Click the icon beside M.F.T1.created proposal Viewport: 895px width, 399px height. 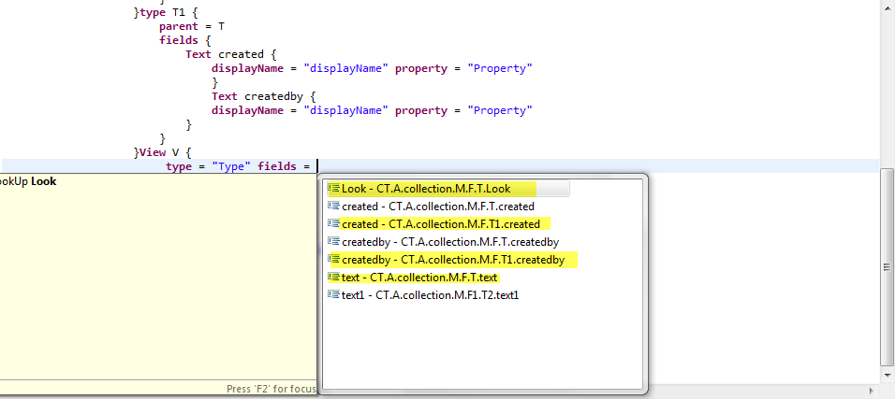(334, 223)
